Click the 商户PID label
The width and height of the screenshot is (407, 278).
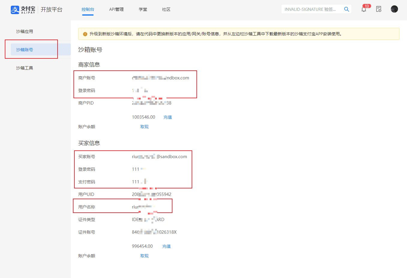[x=86, y=103]
